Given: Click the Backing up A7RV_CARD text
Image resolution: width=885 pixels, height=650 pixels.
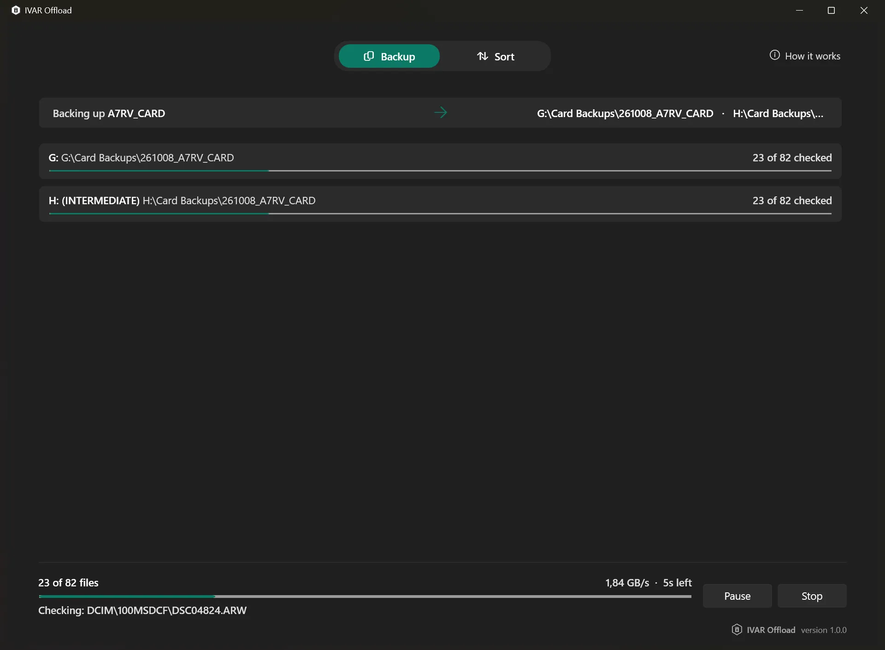Looking at the screenshot, I should pyautogui.click(x=109, y=113).
